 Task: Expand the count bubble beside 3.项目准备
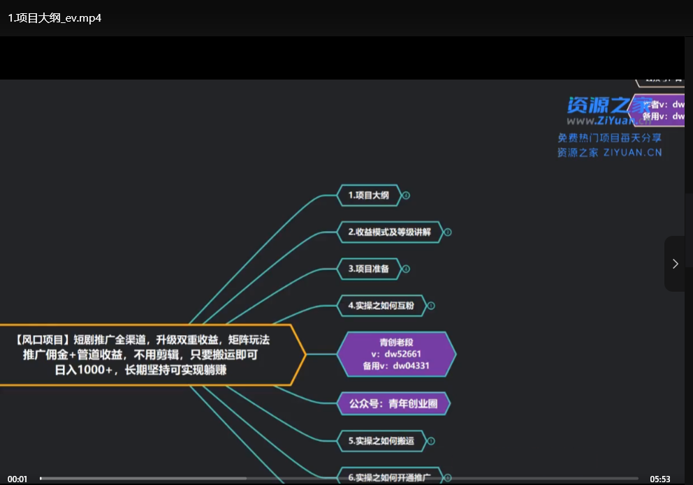(x=406, y=269)
